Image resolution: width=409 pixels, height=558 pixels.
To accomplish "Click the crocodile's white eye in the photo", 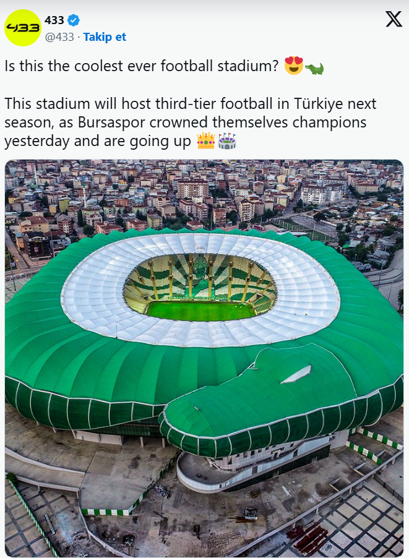I will point(296,375).
